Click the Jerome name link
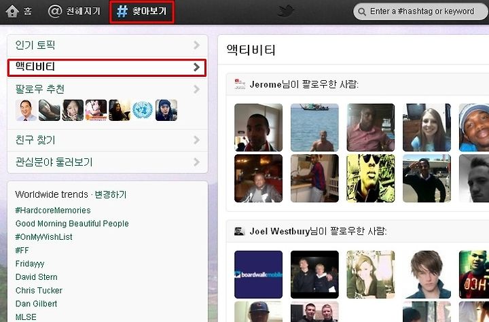This screenshot has width=489, height=322. coord(266,84)
